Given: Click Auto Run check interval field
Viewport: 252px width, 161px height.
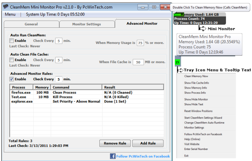Looking at the screenshot, I should point(59,41).
